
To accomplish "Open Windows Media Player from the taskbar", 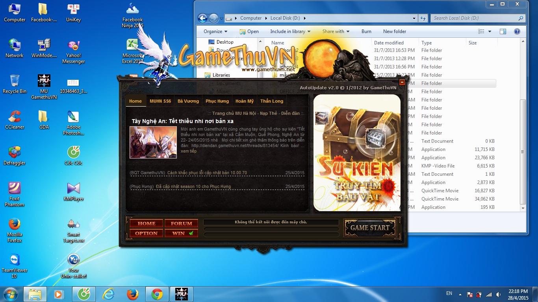I will 59,294.
